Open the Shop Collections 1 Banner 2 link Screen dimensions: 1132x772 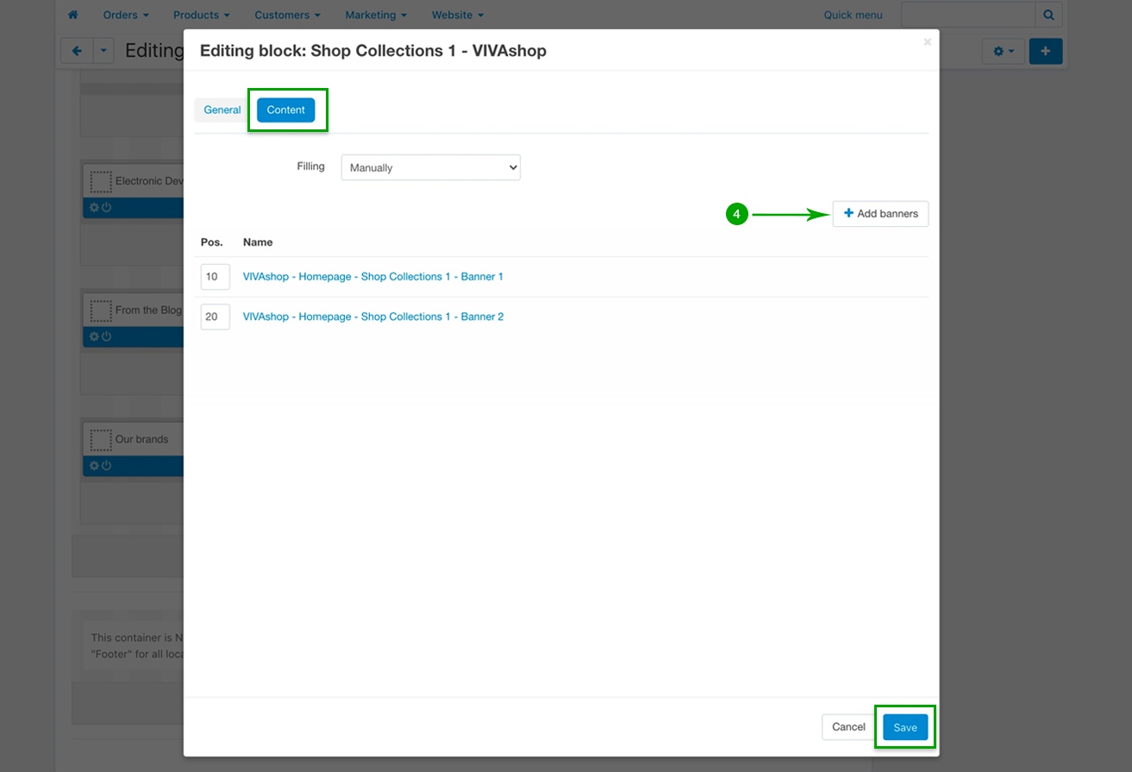point(373,317)
